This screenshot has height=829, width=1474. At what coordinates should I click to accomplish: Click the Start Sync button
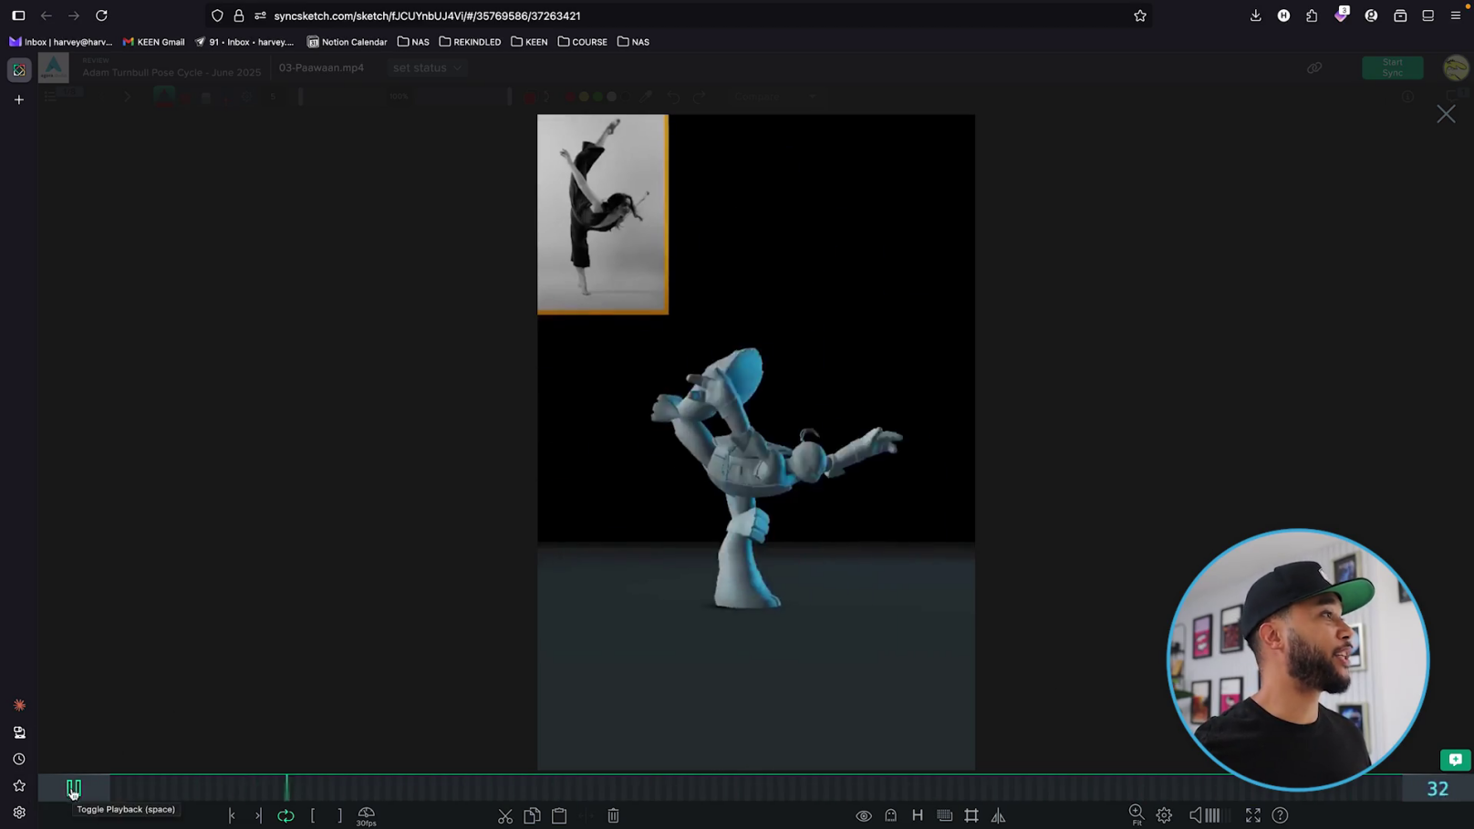(x=1392, y=67)
